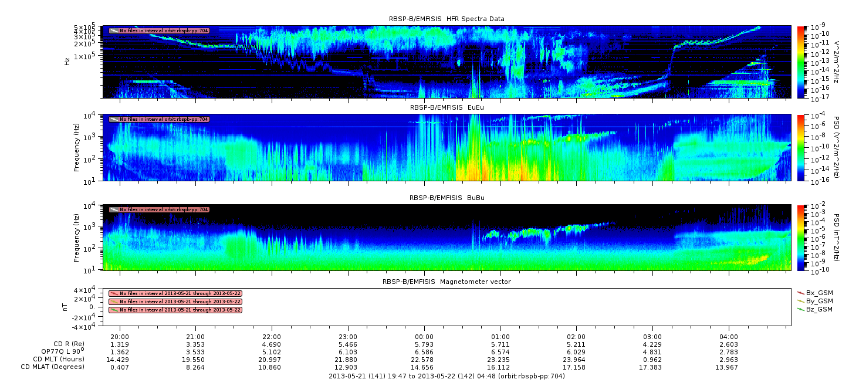Click green-line icon in magnetometer no-files notice
This screenshot has height=386, width=849.
tap(114, 310)
